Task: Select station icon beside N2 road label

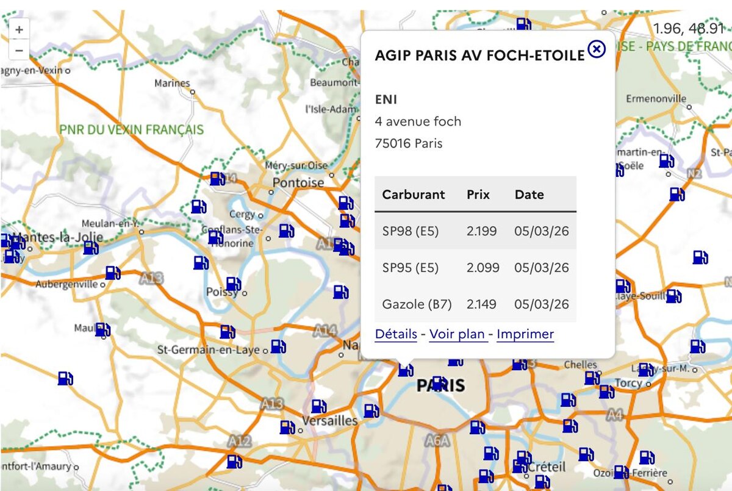Action: (677, 194)
